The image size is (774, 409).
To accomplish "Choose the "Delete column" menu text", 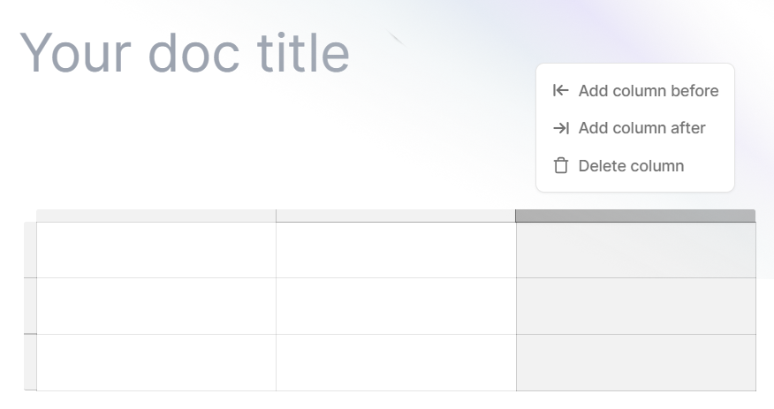I will click(x=631, y=166).
